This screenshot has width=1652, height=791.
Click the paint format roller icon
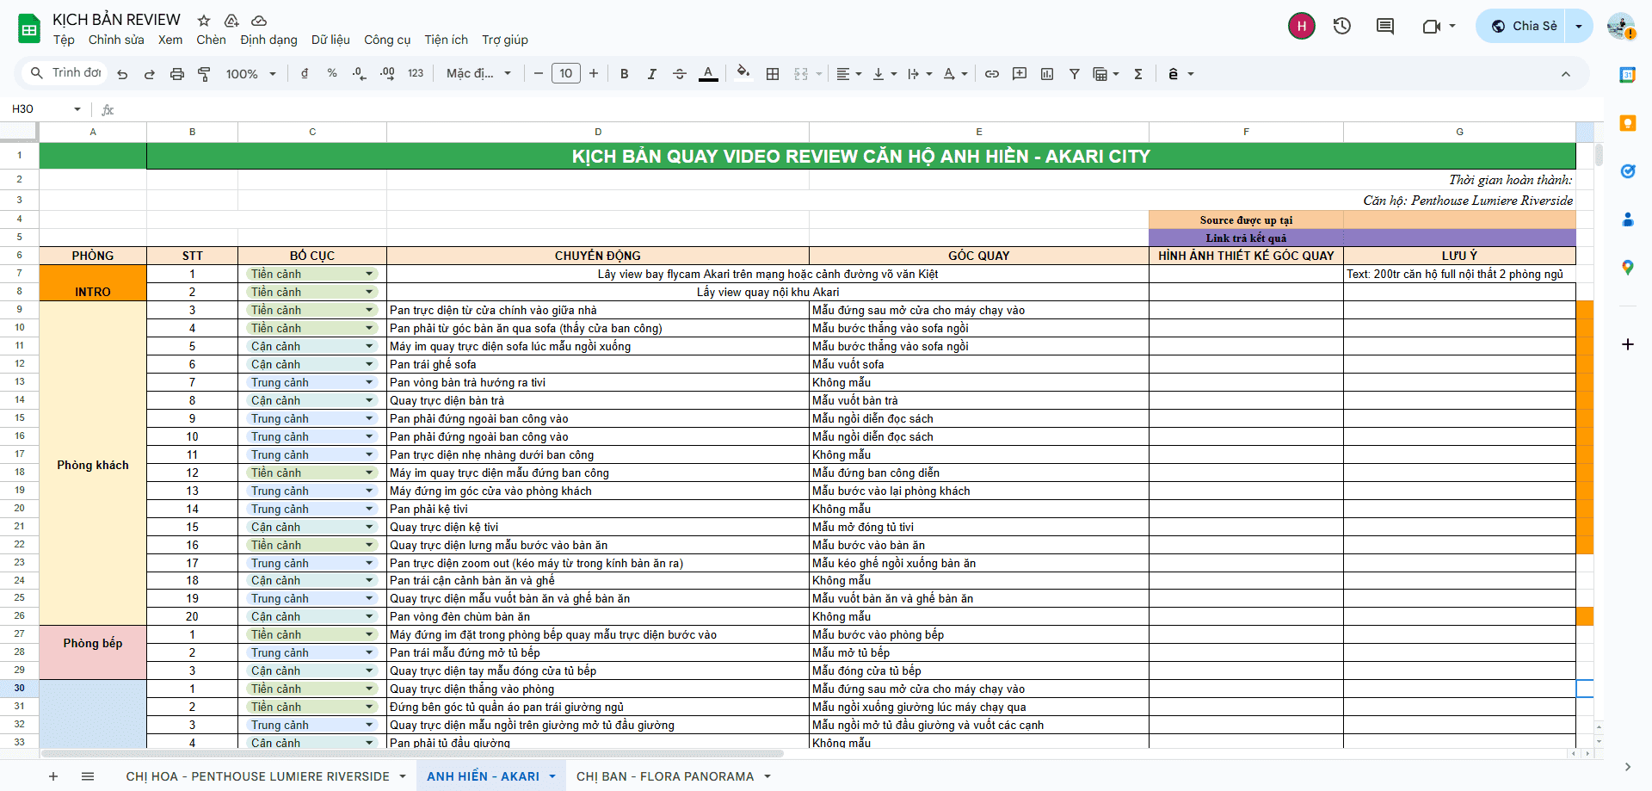204,74
